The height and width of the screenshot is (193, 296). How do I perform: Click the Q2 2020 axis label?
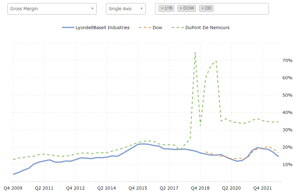pyautogui.click(x=231, y=188)
